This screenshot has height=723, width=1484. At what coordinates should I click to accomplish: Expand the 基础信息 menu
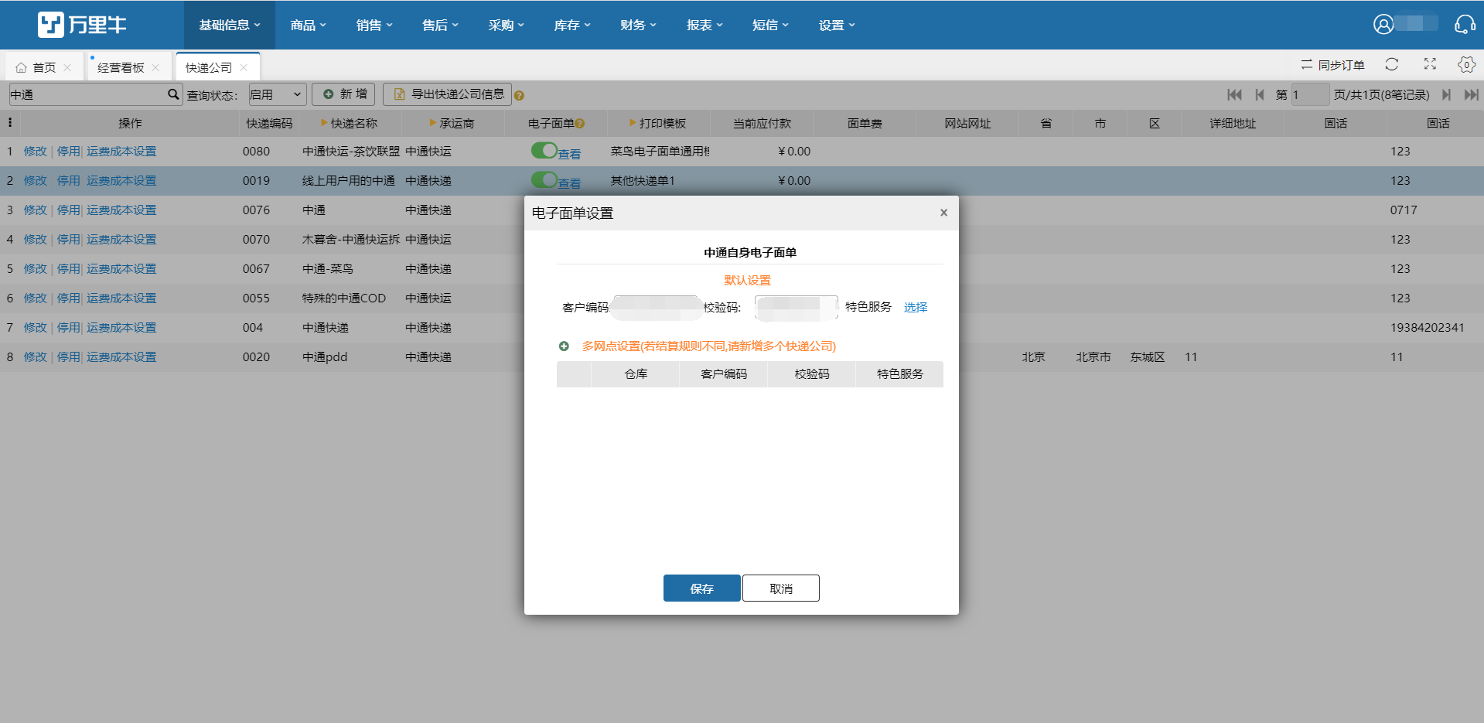pyautogui.click(x=230, y=25)
